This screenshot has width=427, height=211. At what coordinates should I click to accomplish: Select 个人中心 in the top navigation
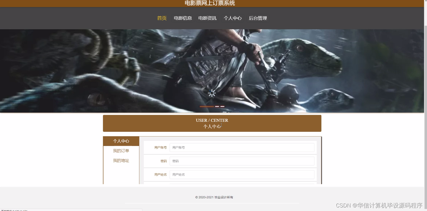[233, 18]
